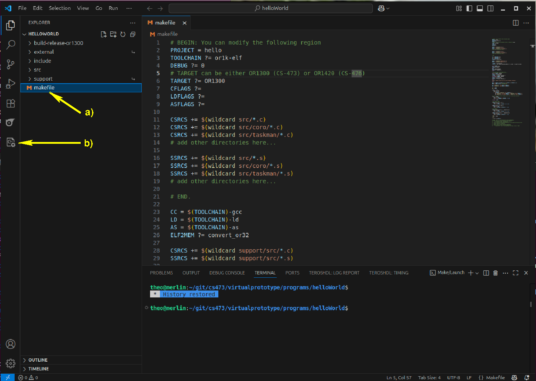The height and width of the screenshot is (381, 536).
Task: Open the new terminal launch profile dropdown
Action: [x=477, y=273]
